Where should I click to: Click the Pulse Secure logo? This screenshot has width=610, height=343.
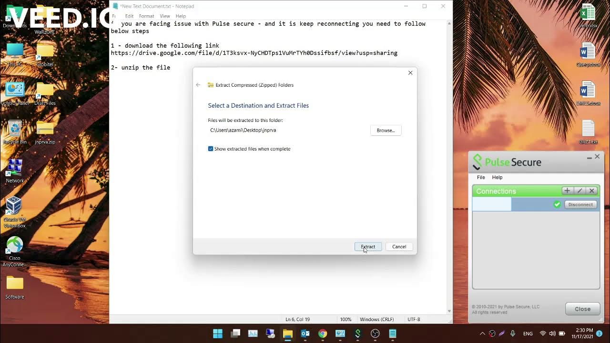click(507, 162)
